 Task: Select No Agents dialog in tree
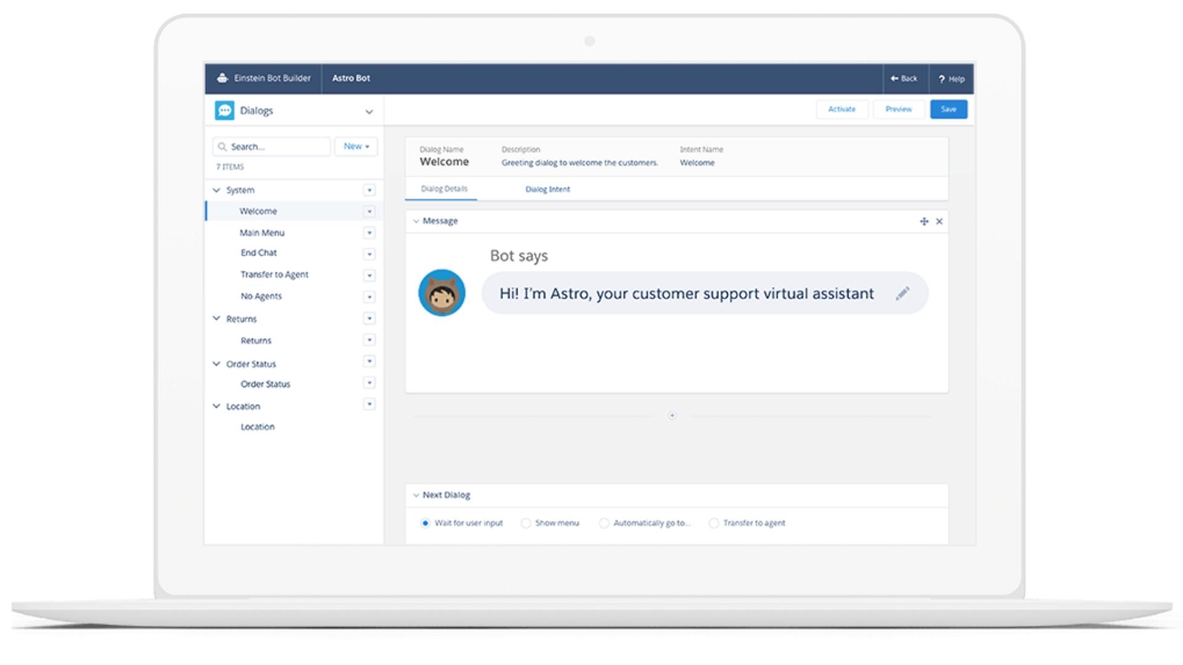pyautogui.click(x=261, y=296)
